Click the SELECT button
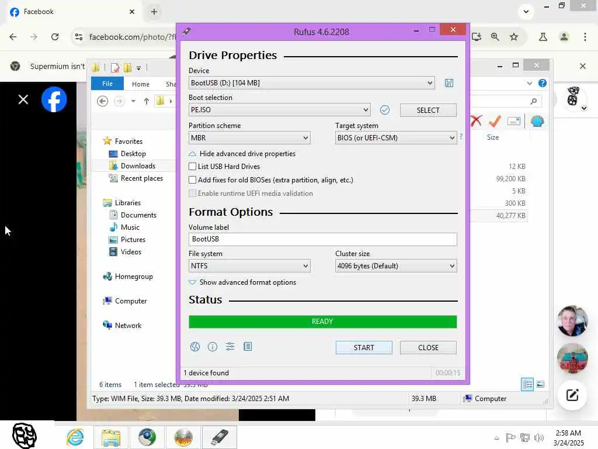 428,110
